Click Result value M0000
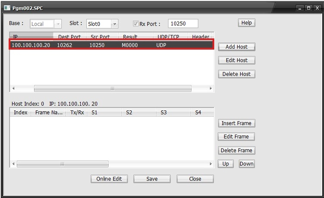This screenshot has height=198, width=324. coord(130,45)
